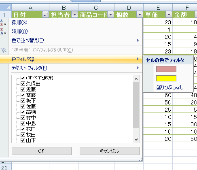Select 塗りつぶしなし in the color filter

(x=170, y=87)
